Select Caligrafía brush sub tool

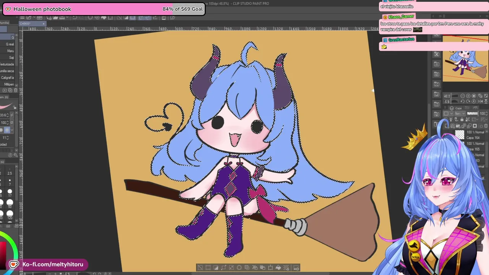[8, 78]
